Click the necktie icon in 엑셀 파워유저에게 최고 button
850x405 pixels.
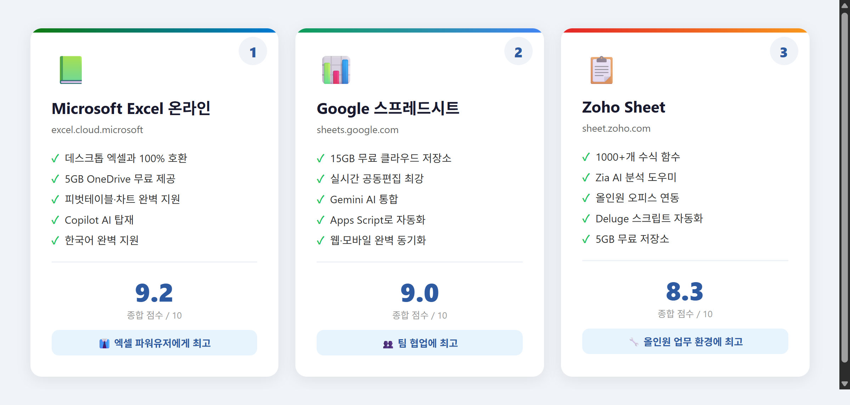coord(104,342)
